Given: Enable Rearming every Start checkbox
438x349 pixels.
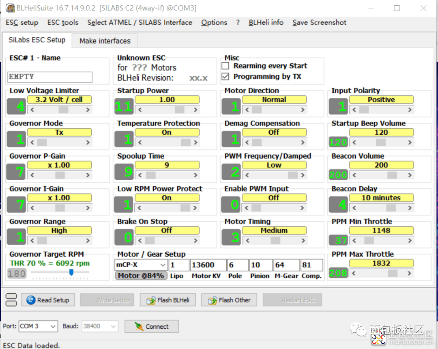Looking at the screenshot, I should point(225,66).
